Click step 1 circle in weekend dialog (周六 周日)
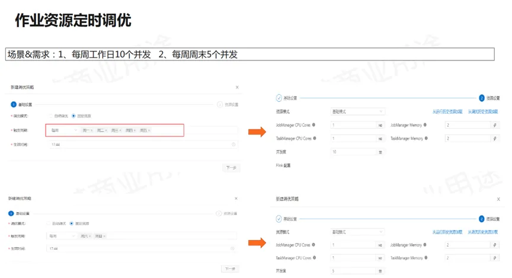The width and height of the screenshot is (512, 278). [x=11, y=213]
